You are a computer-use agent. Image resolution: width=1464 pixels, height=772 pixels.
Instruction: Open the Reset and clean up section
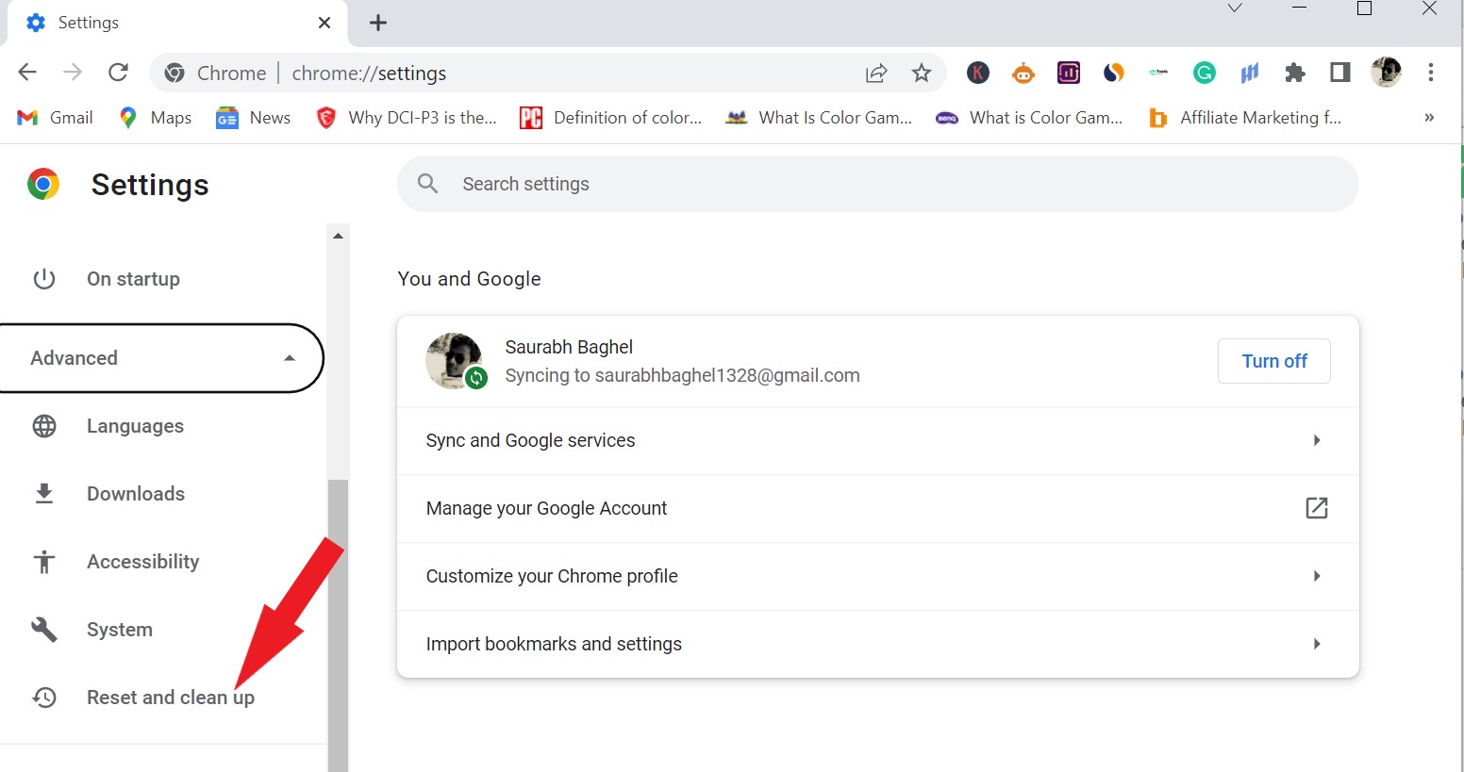click(170, 698)
